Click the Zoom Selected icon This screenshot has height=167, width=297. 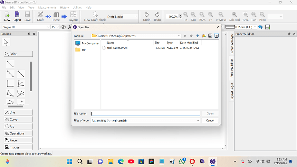click(x=234, y=16)
